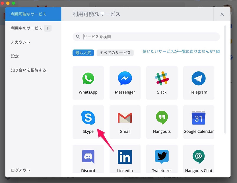The width and height of the screenshot is (237, 183).
Task: Add the LinkedIn service
Action: point(125,159)
